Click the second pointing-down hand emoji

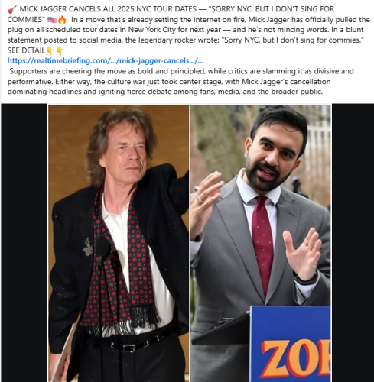60,50
